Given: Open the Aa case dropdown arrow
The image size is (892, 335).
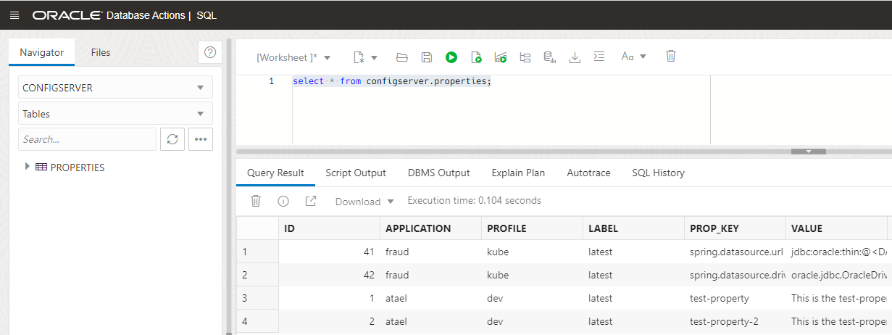Looking at the screenshot, I should [643, 57].
